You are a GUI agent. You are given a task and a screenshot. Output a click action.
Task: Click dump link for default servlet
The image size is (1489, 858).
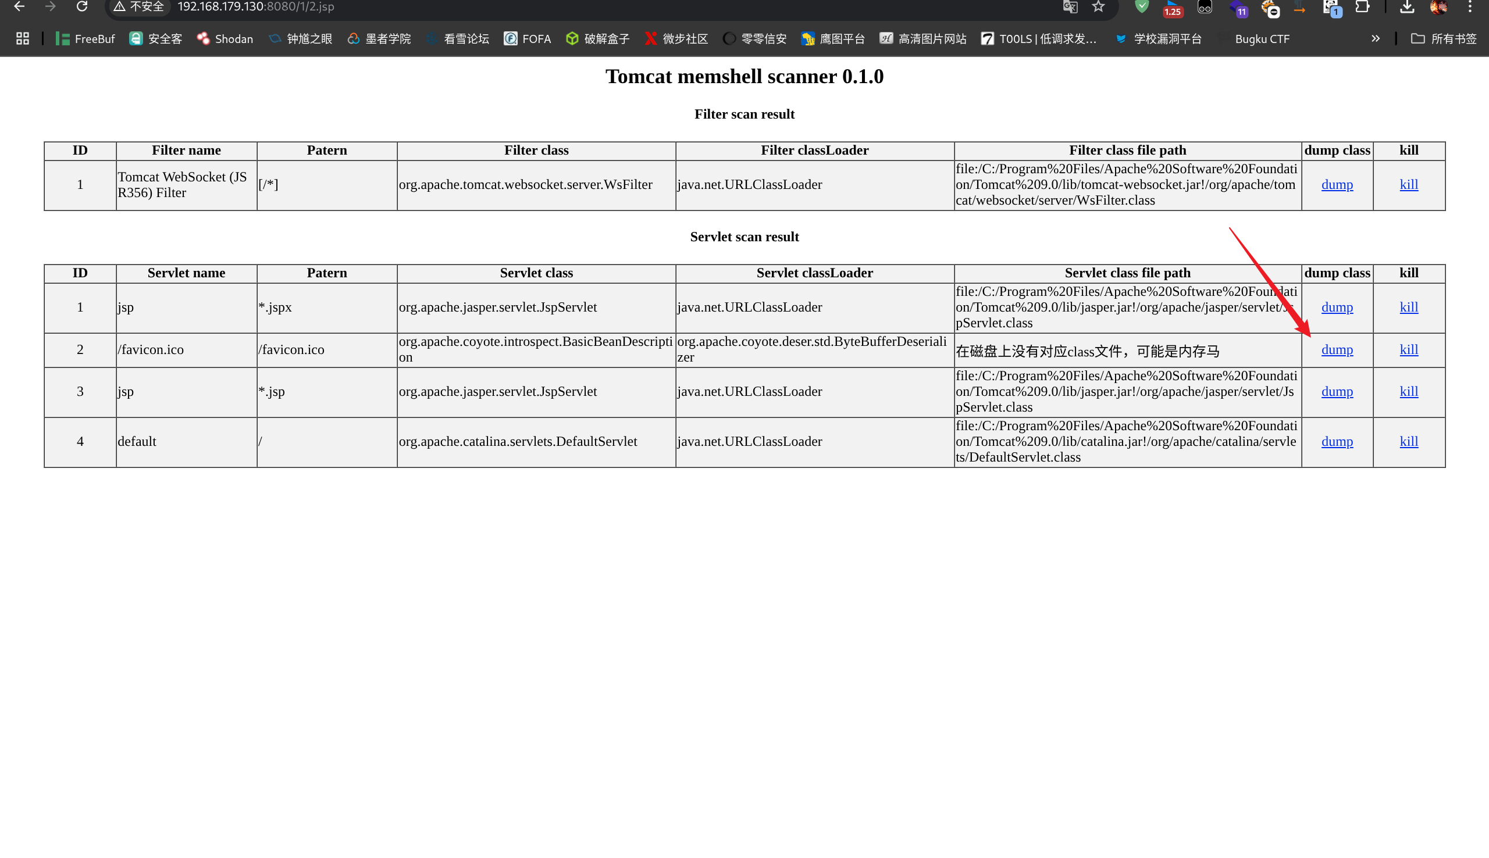(x=1337, y=442)
